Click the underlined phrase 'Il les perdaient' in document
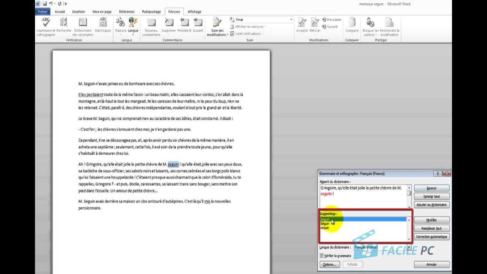 [91, 94]
